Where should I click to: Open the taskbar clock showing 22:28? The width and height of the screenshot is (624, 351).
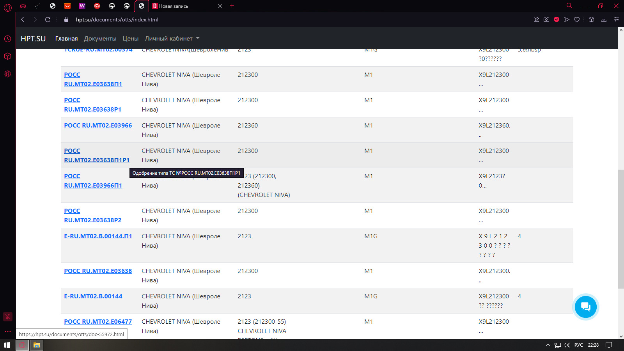pos(593,345)
